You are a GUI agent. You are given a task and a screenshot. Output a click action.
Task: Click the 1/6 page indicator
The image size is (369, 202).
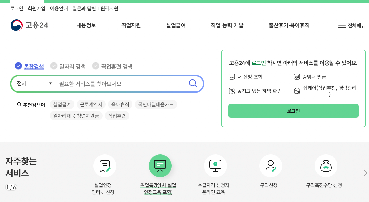point(11,187)
